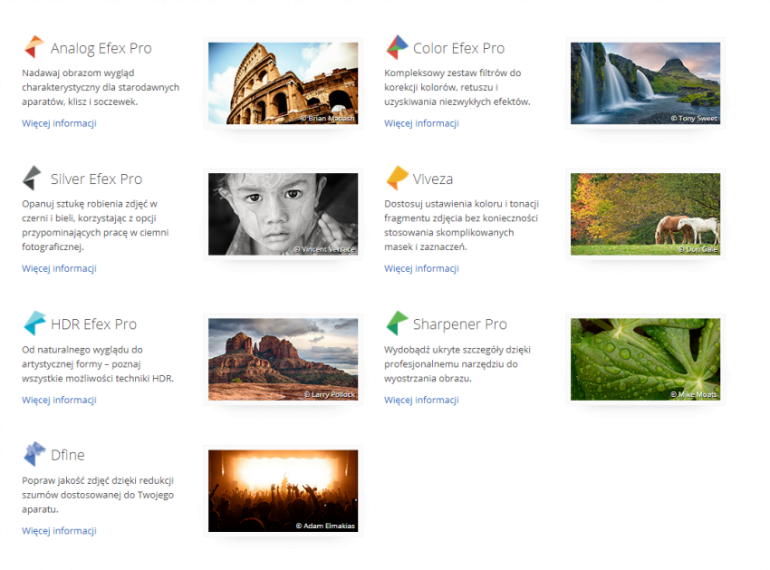
Task: Click the Analog Efex Pro logo icon
Action: pos(34,47)
